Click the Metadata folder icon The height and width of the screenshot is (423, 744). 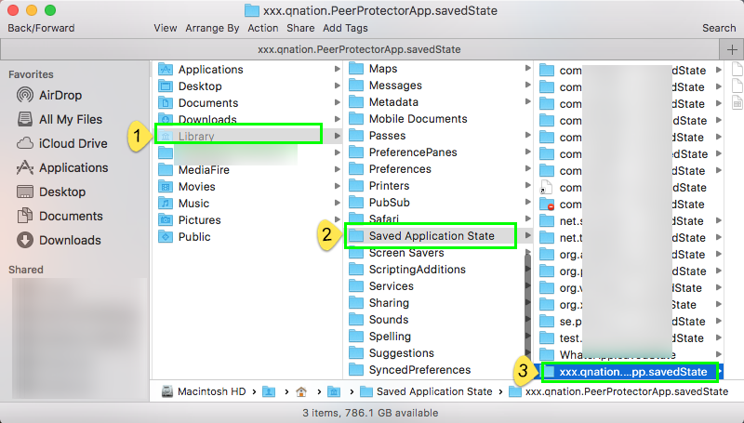[x=356, y=102]
